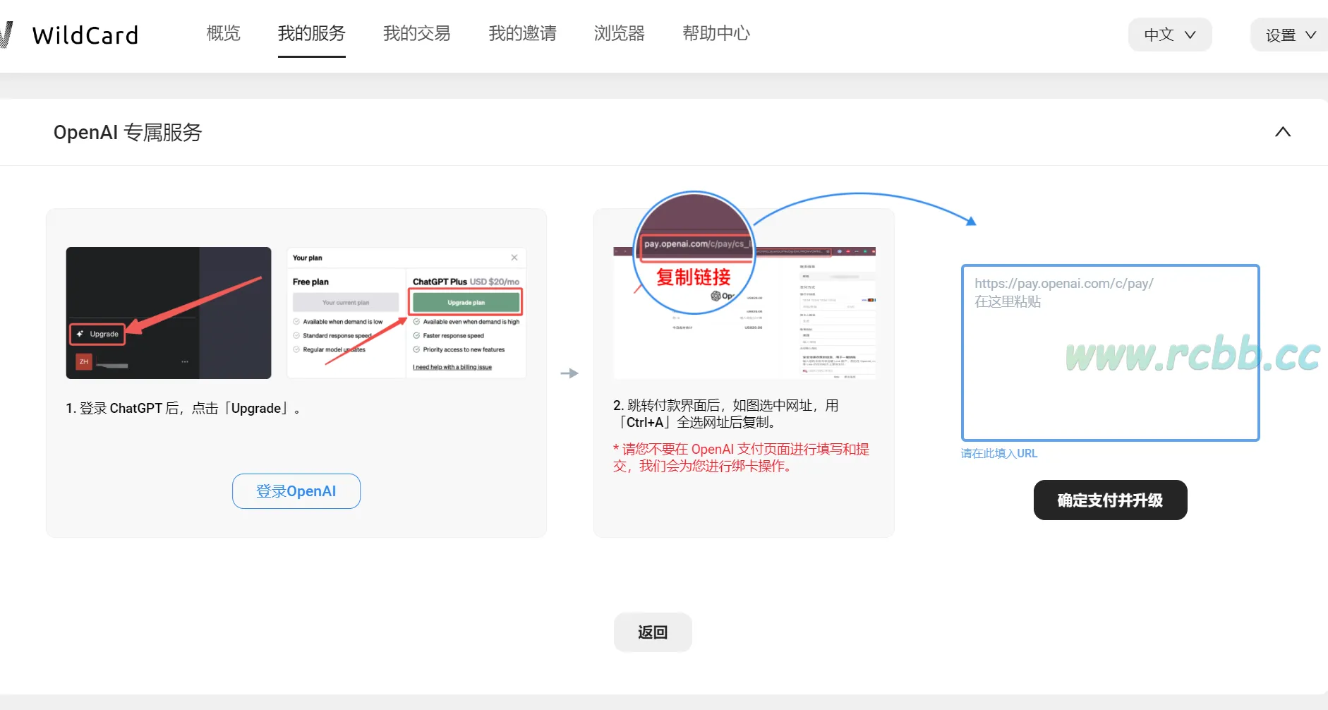Open the 中文 language dropdown
The image size is (1328, 710).
pos(1169,35)
